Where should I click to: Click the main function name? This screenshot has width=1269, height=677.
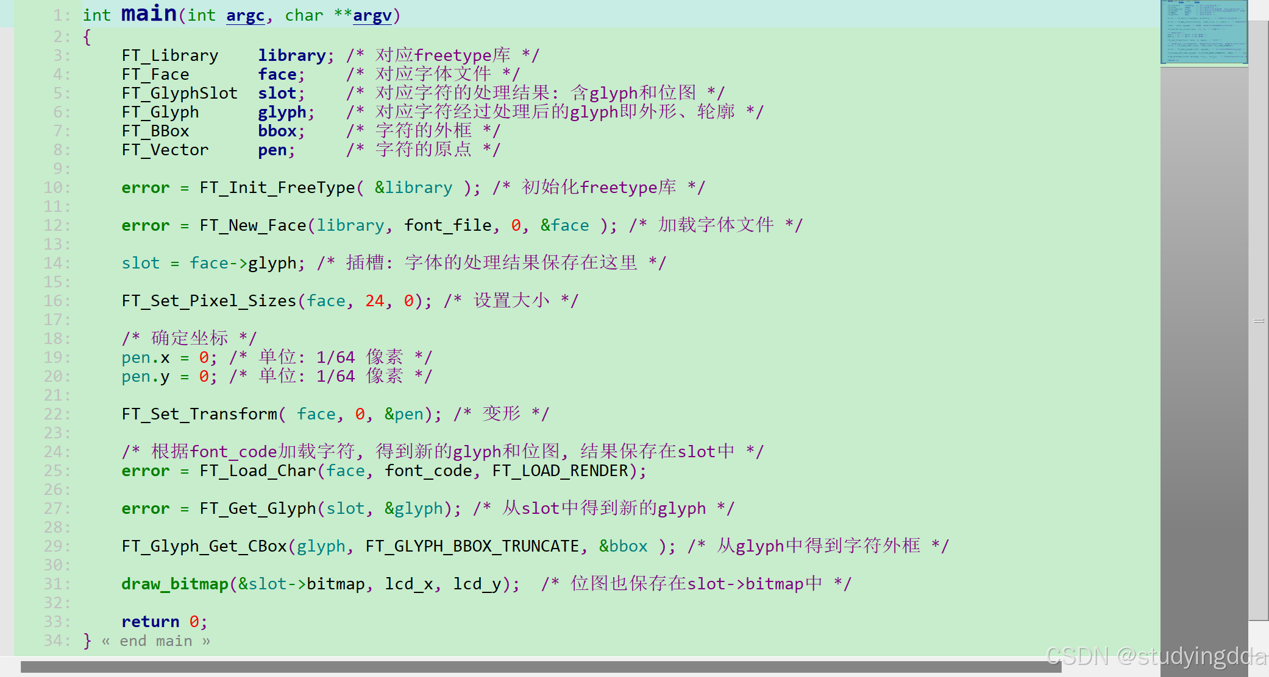[149, 13]
